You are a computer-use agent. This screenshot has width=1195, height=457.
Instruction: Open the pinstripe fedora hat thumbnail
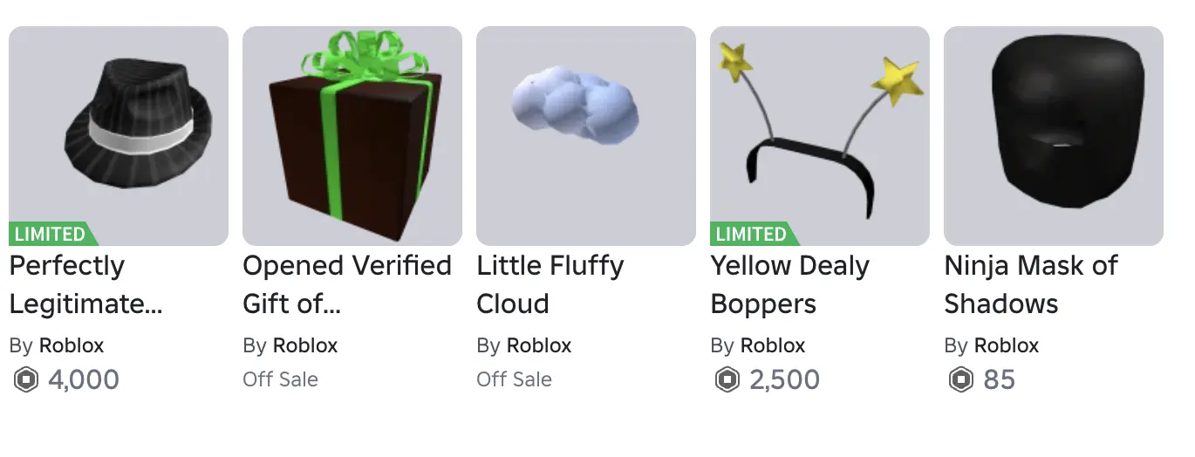click(x=119, y=136)
